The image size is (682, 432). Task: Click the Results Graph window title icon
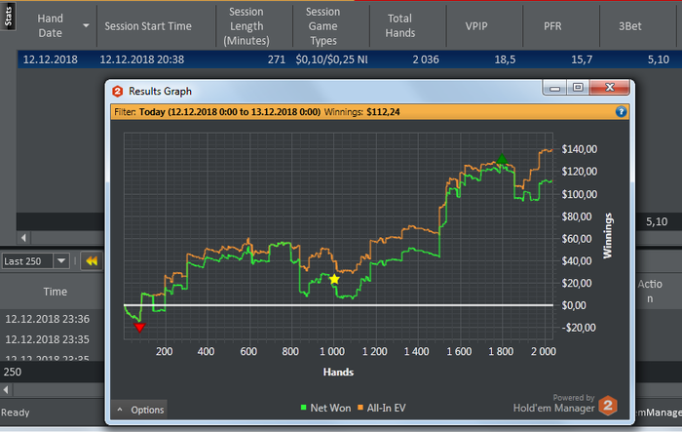(x=118, y=91)
